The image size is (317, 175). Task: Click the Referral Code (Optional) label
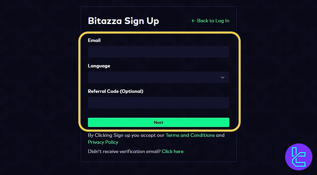pyautogui.click(x=116, y=91)
